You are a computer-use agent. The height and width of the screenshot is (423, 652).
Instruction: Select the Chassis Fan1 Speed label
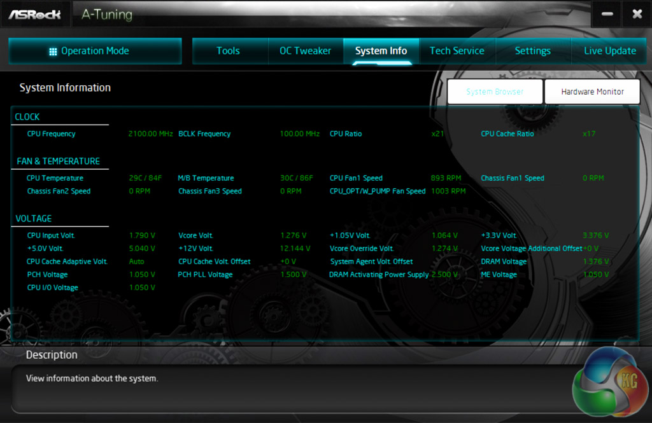pos(513,178)
